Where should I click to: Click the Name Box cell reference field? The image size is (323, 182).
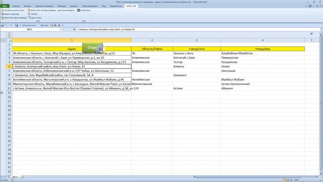coord(30,29)
